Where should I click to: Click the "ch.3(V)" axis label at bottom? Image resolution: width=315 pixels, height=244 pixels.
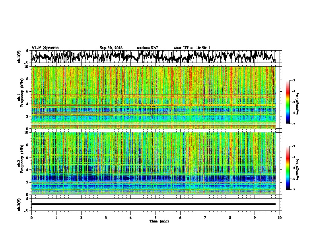(x=19, y=205)
